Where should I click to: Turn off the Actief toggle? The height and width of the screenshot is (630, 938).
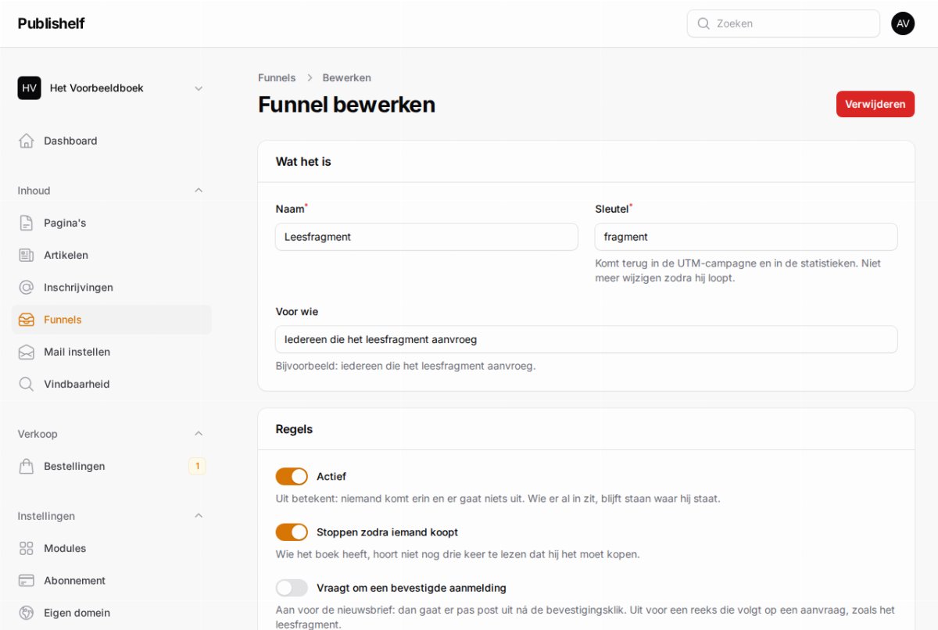click(292, 476)
